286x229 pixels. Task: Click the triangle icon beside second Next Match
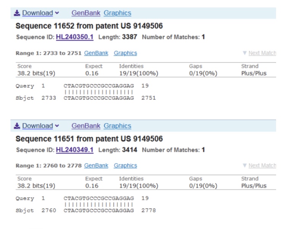point(244,166)
